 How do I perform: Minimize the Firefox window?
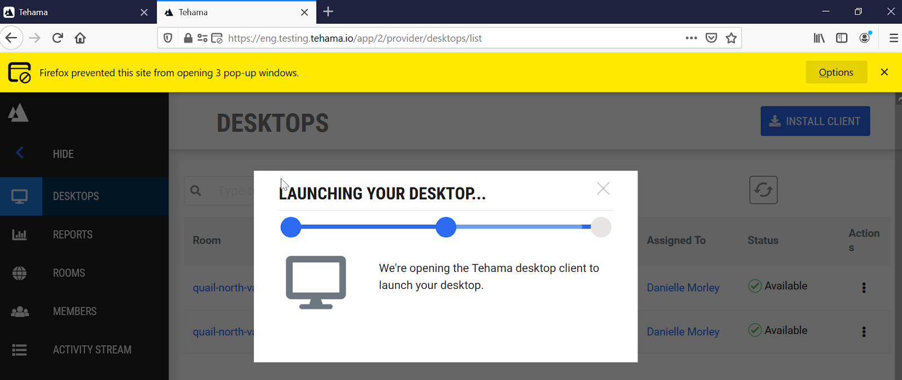pyautogui.click(x=826, y=11)
